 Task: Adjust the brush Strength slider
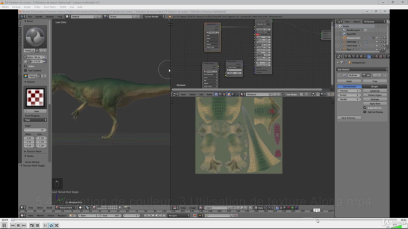coord(35,61)
